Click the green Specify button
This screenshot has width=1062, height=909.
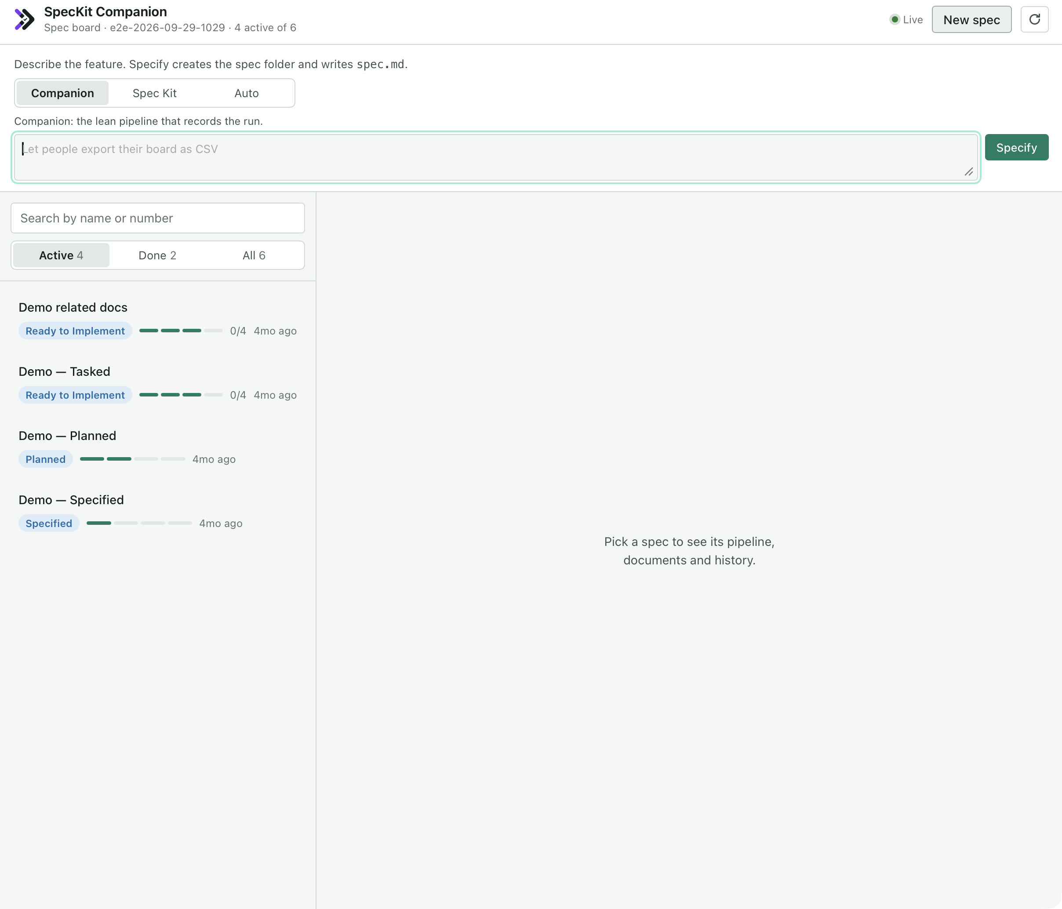pyautogui.click(x=1016, y=148)
